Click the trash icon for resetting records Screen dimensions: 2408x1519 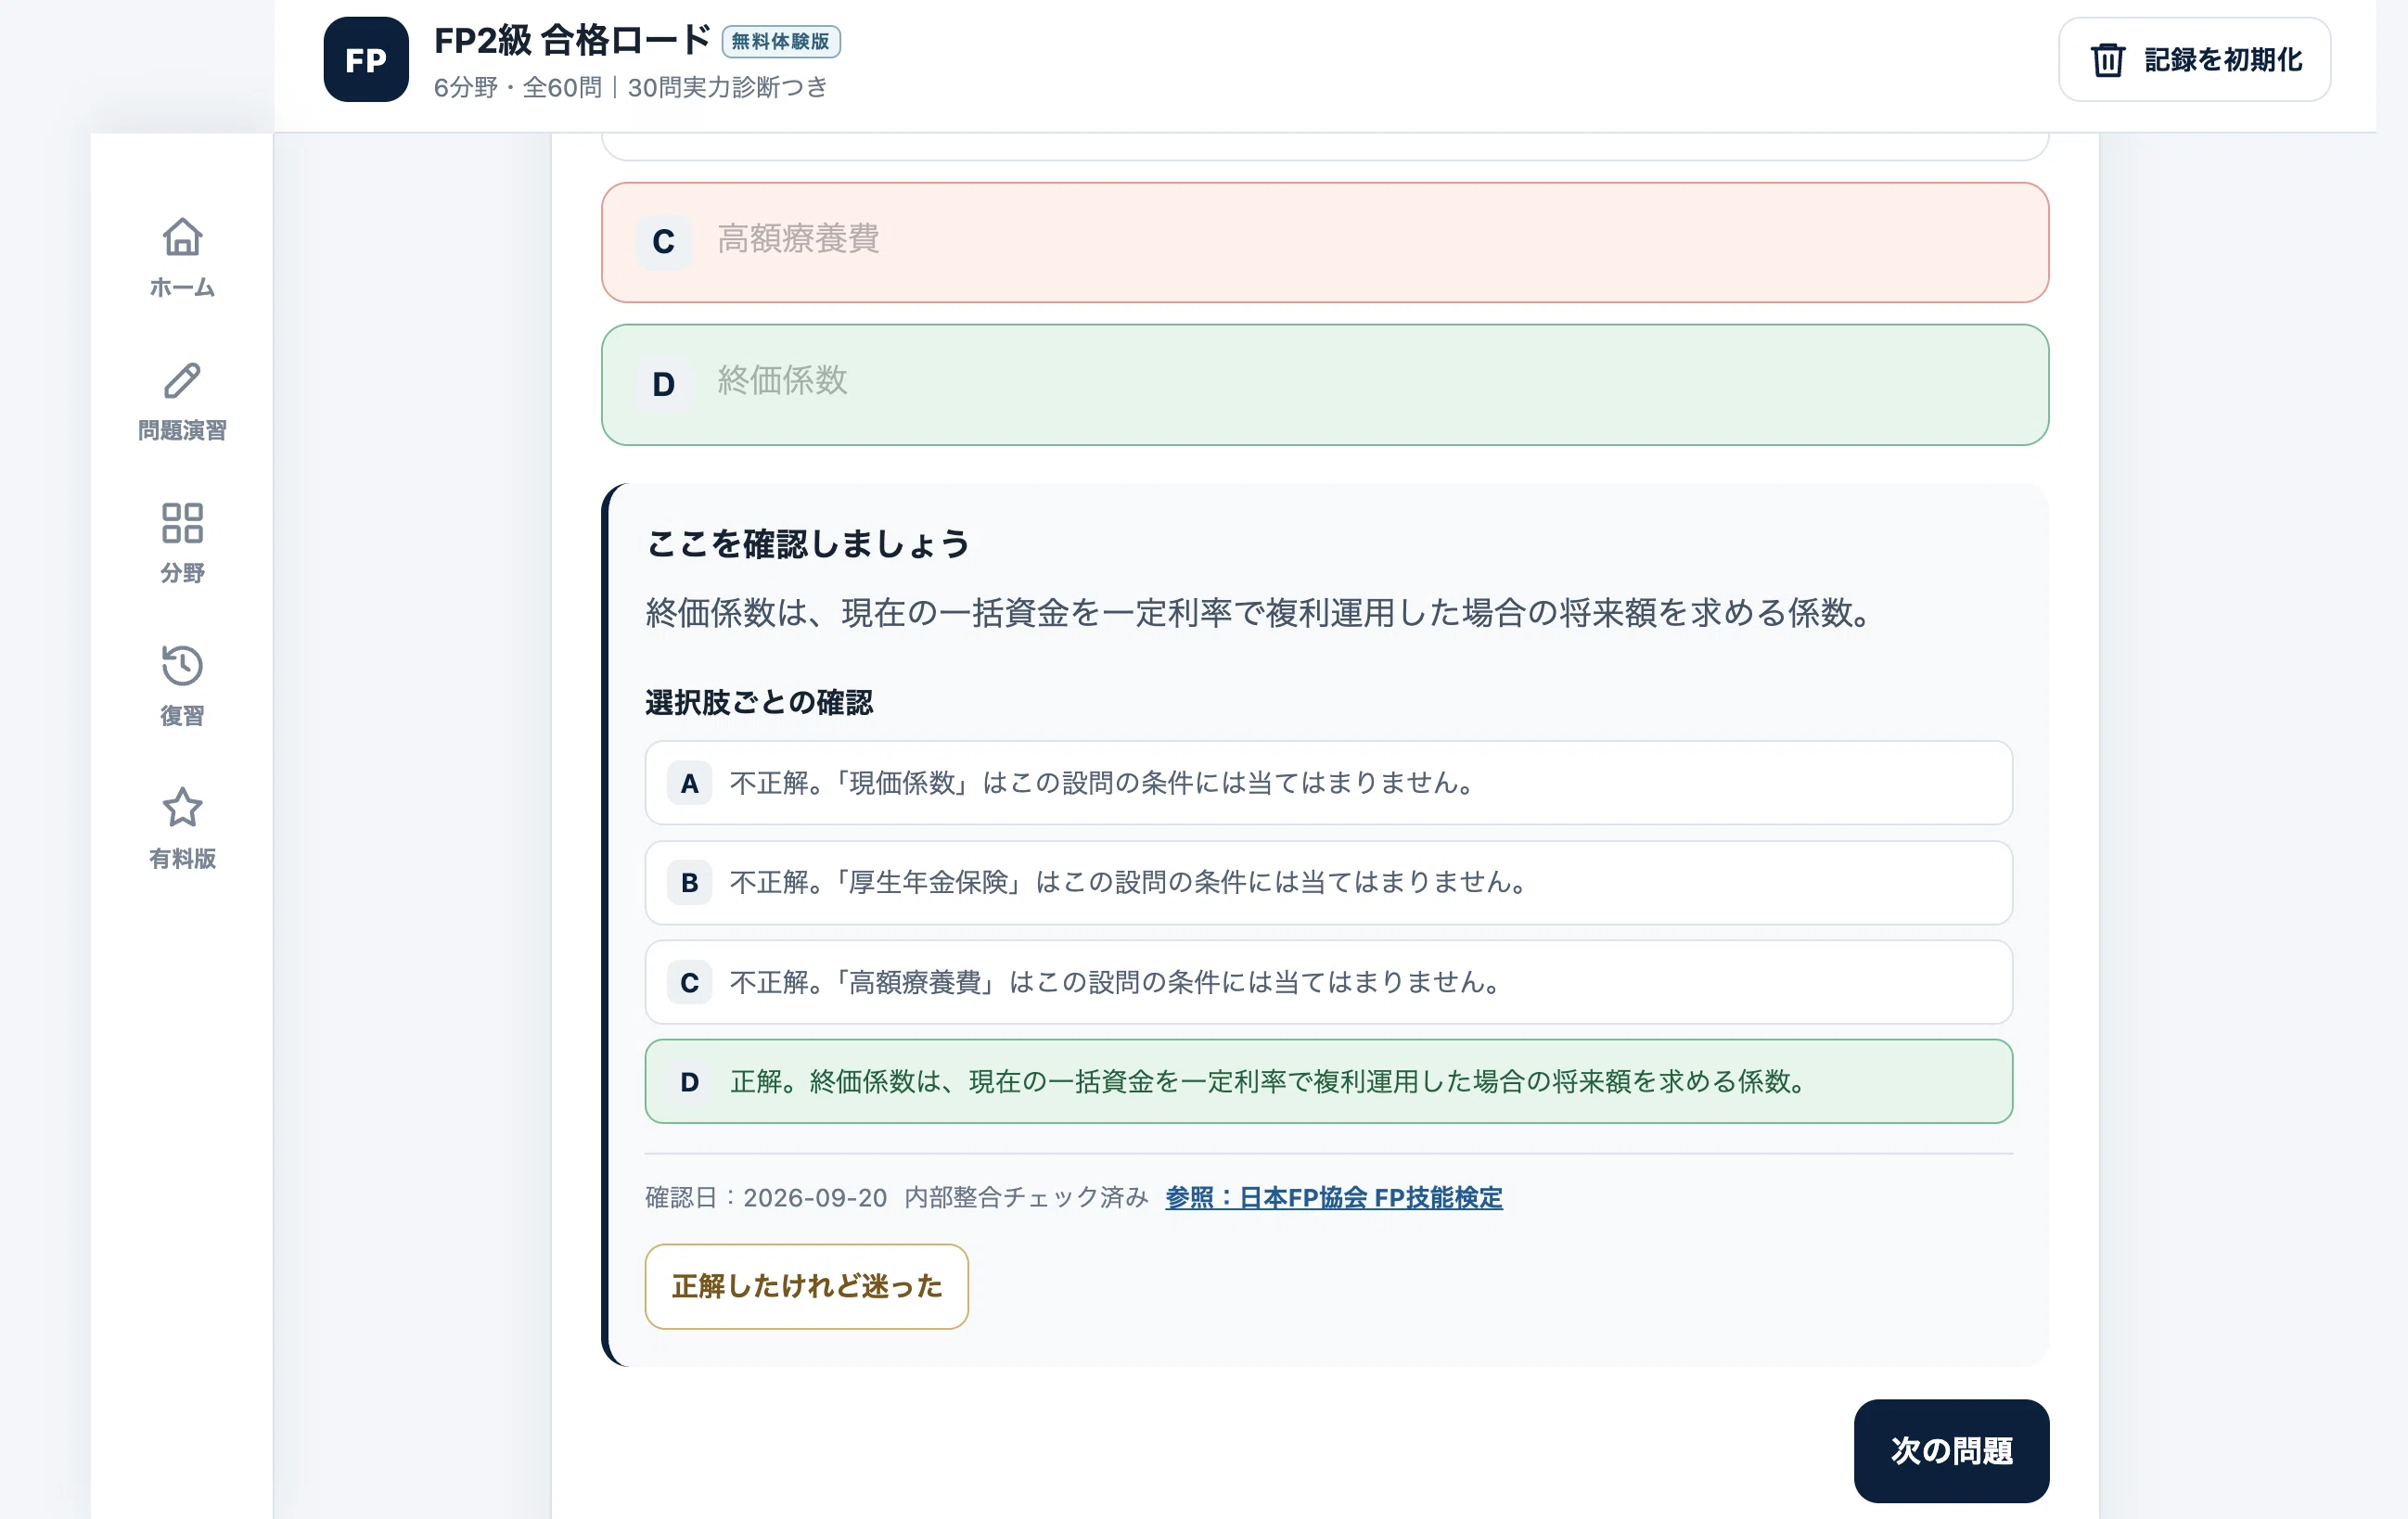point(2107,60)
